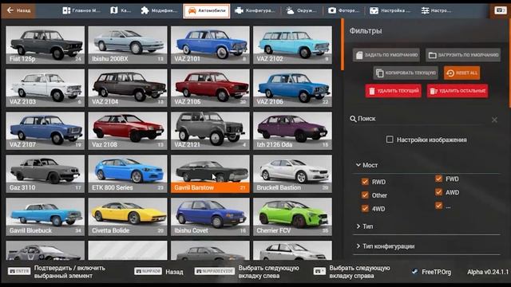The width and height of the screenshot is (511, 287).
Task: Open the Фоторежим camera tab
Action: click(343, 10)
